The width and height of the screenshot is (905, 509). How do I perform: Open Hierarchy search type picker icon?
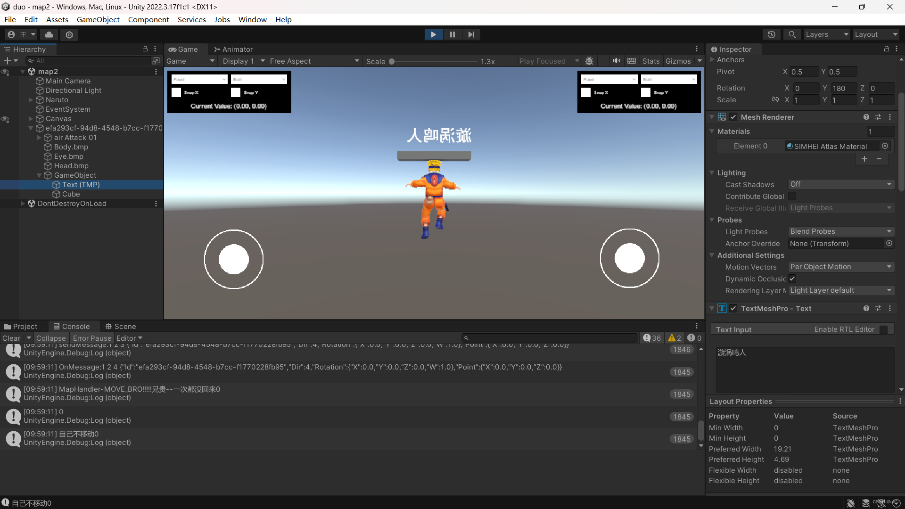(156, 61)
